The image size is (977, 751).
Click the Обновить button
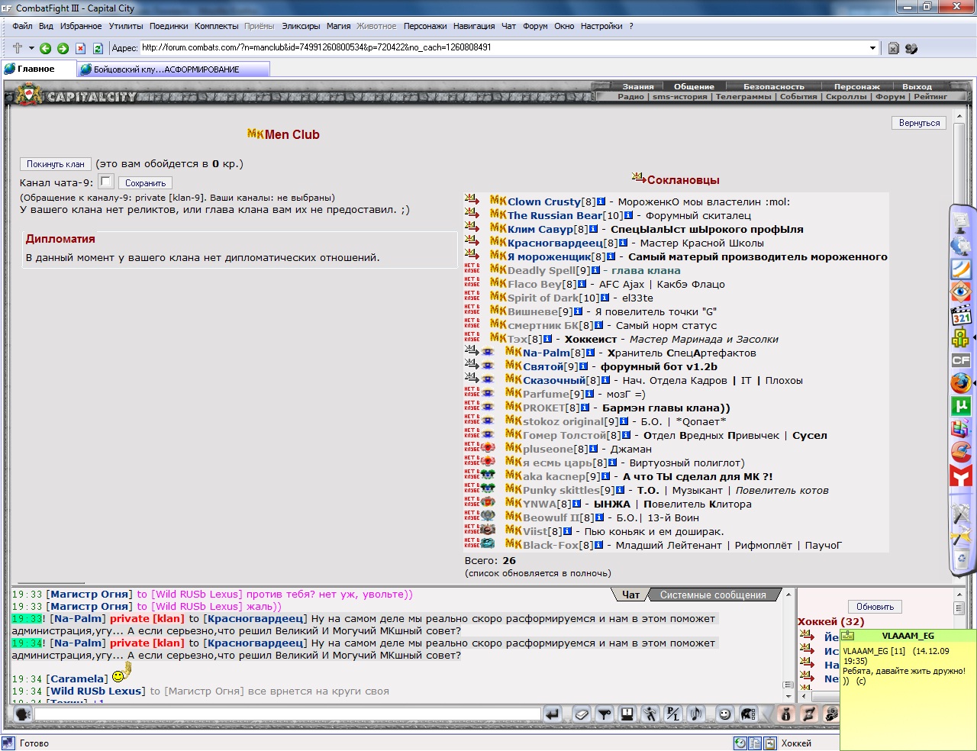(x=875, y=607)
